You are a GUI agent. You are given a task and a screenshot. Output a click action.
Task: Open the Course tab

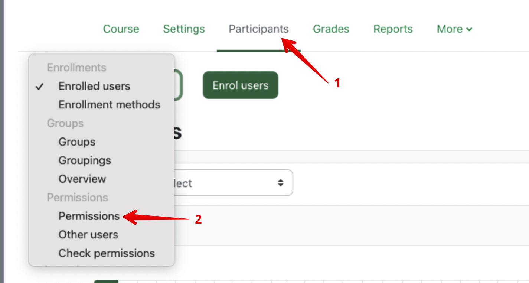121,29
